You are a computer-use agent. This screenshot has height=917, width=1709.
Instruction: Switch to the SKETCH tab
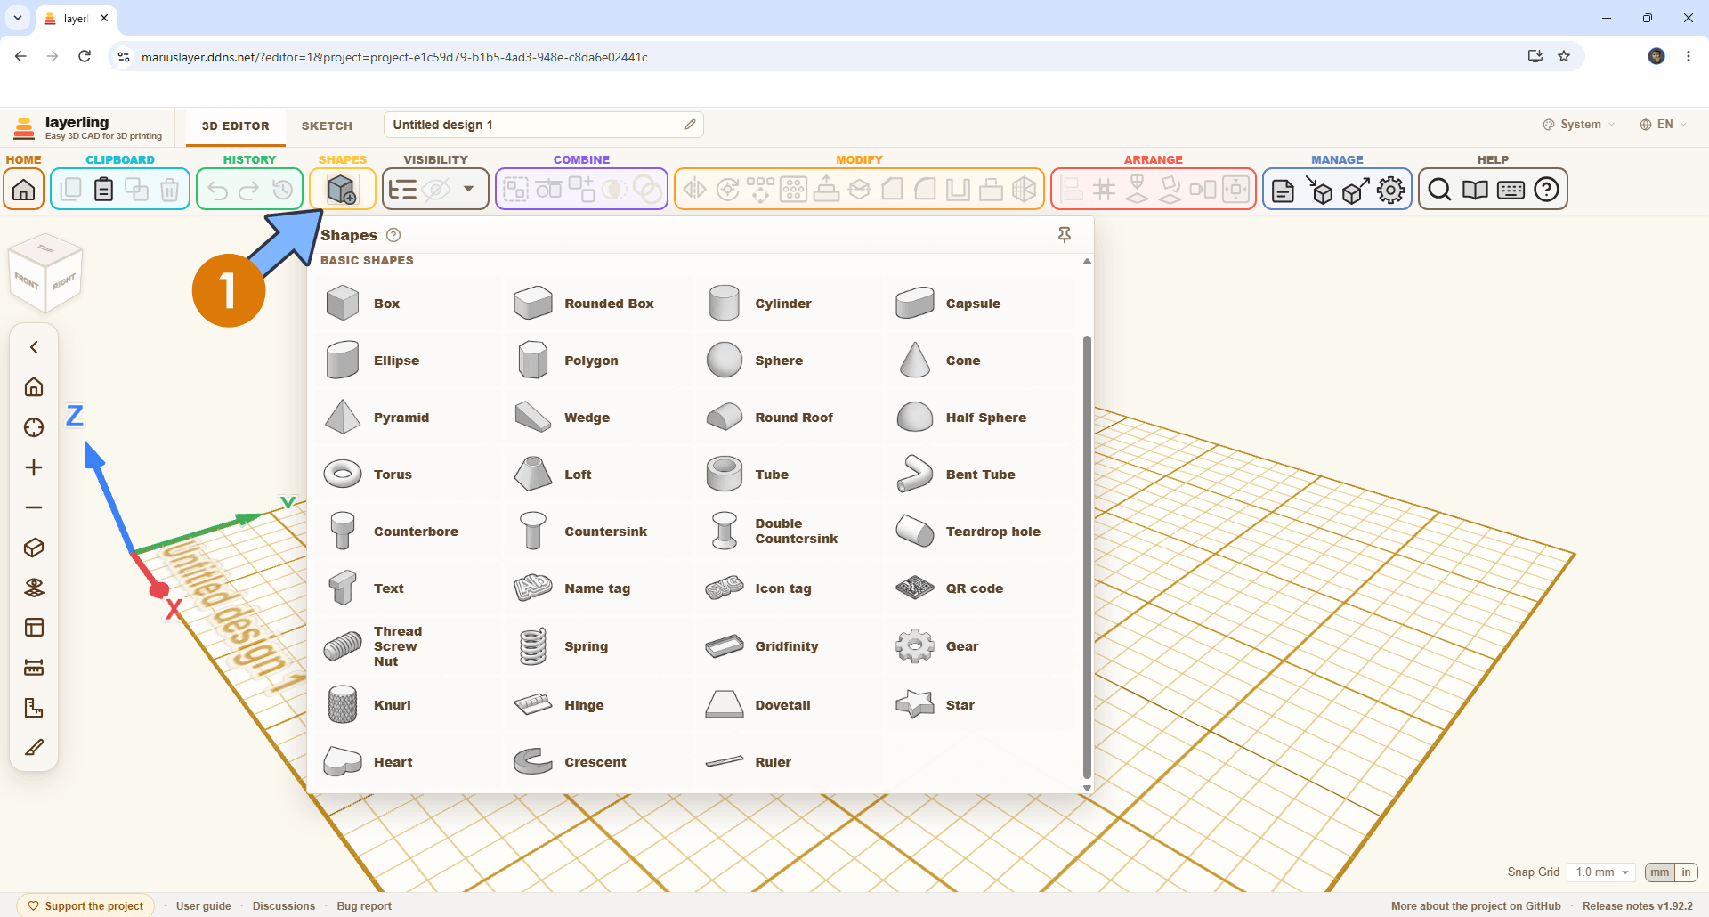point(327,126)
